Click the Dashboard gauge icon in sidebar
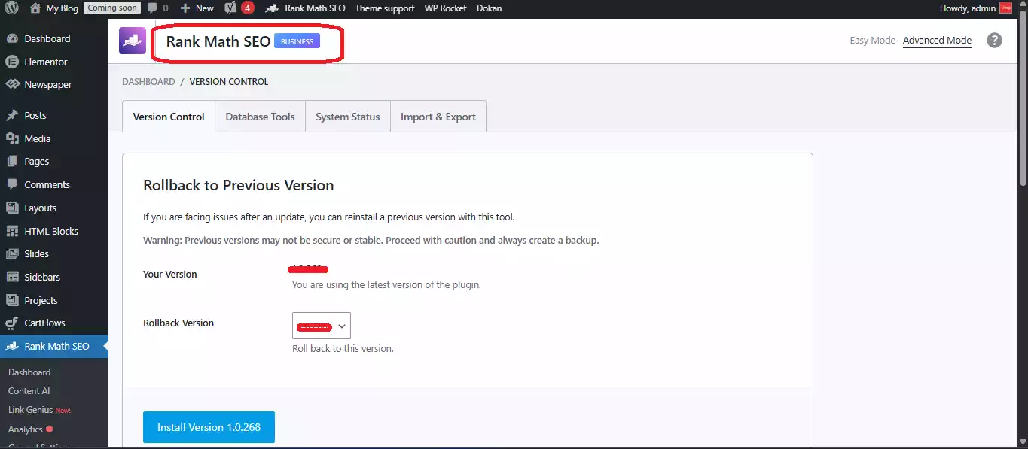The height and width of the screenshot is (449, 1028). 12,38
